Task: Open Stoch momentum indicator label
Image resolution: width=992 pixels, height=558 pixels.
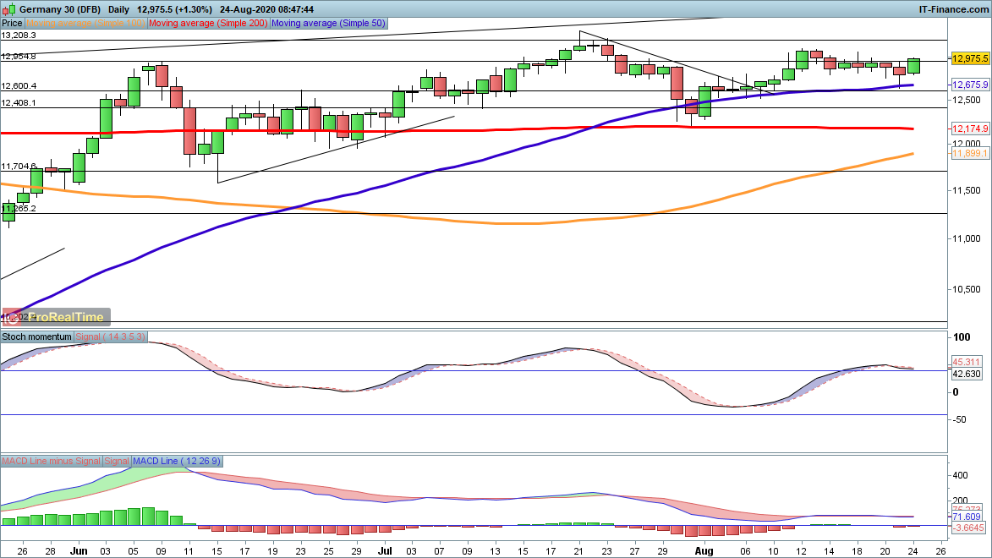Action: (38, 336)
